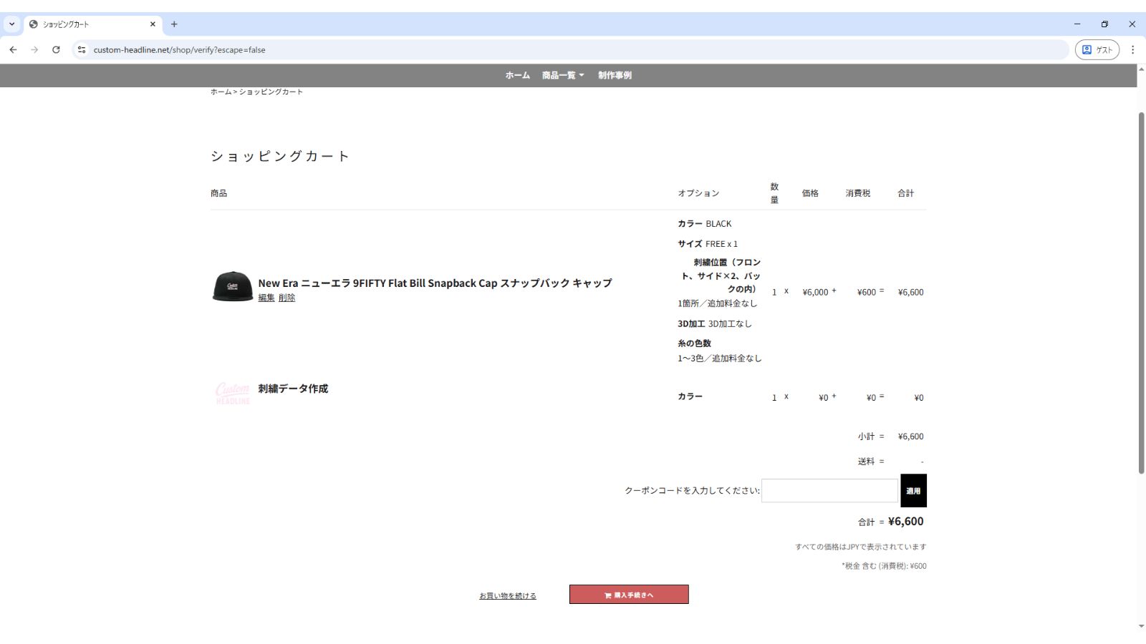Open the tab search chevron
This screenshot has height=644, width=1146.
11,24
